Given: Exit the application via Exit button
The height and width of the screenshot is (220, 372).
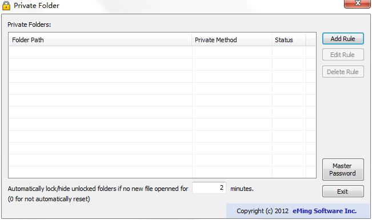Looking at the screenshot, I should pyautogui.click(x=343, y=192).
